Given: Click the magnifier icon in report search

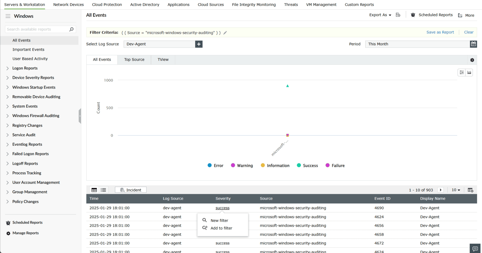Looking at the screenshot, I should pyautogui.click(x=71, y=29).
